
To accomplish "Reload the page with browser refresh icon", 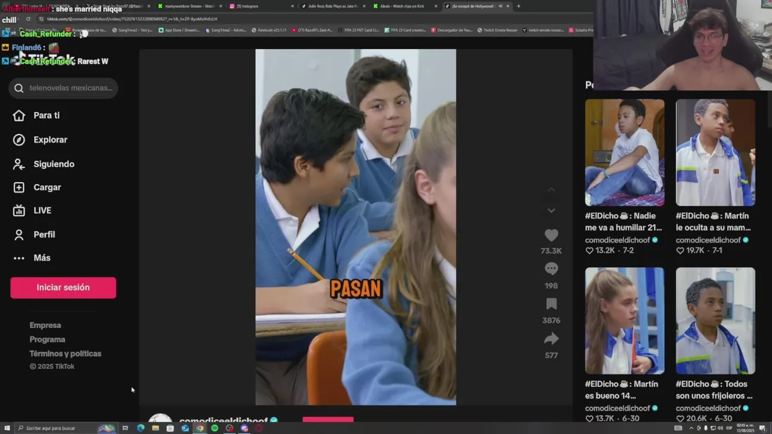I will click(28, 19).
